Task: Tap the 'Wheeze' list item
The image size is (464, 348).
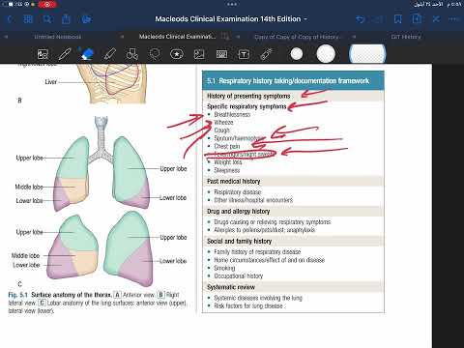Action: click(223, 123)
